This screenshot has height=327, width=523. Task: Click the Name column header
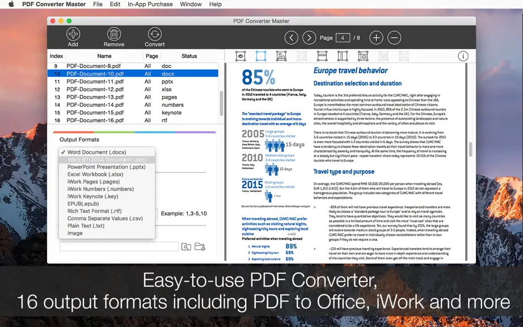point(104,56)
